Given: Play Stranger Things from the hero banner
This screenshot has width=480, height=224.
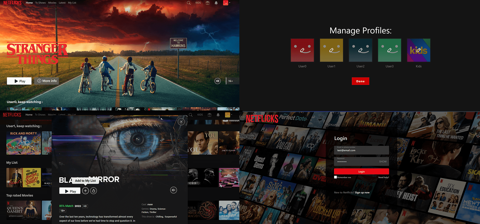Looking at the screenshot, I should [x=19, y=81].
